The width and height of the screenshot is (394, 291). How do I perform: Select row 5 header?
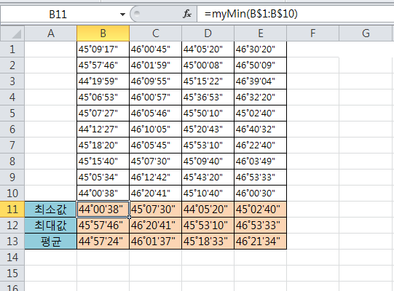tap(12, 113)
